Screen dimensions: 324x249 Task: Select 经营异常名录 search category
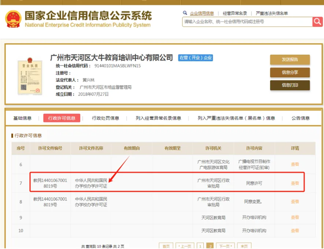[x=235, y=13]
